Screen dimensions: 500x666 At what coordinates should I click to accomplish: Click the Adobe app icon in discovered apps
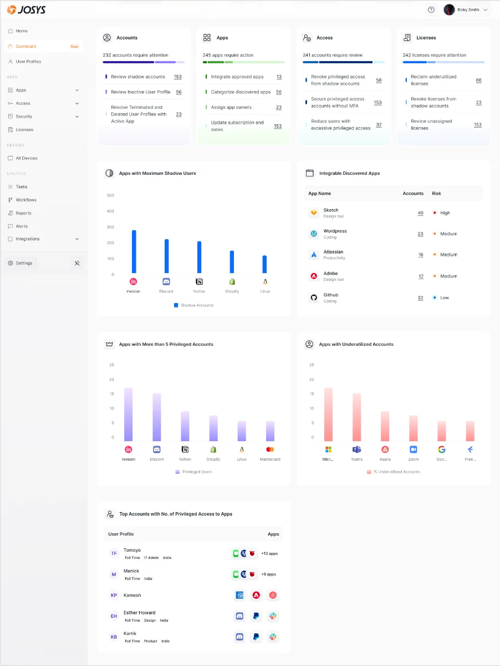click(x=313, y=276)
